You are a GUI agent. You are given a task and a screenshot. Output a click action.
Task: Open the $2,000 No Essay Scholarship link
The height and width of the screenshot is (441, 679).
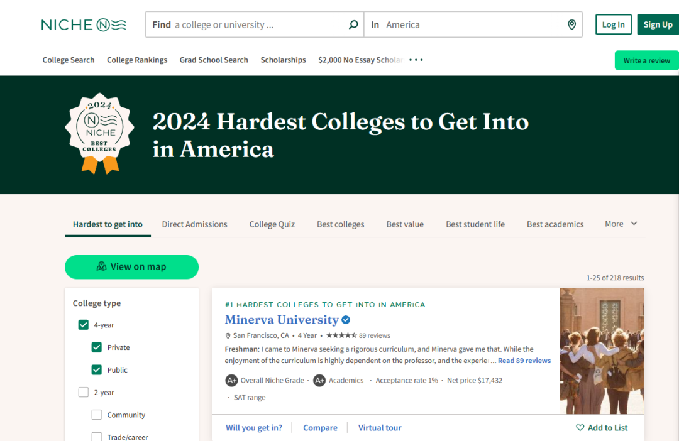click(361, 60)
